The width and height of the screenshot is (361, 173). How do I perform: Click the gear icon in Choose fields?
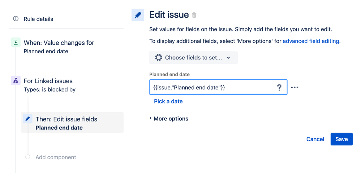point(158,58)
